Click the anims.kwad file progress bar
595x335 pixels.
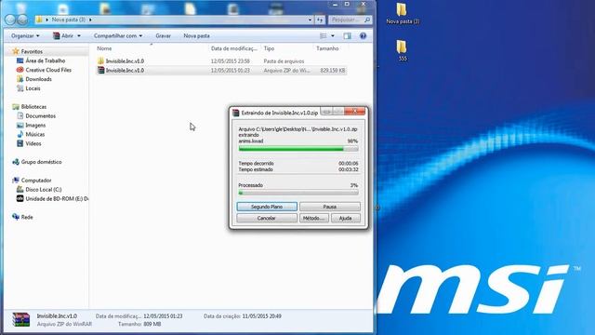298,149
